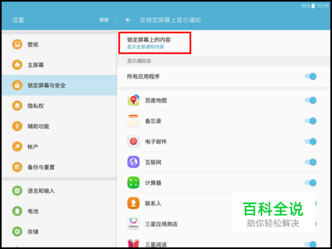332x249 pixels.
Task: Tap the Internet (互联网) label
Action: [x=153, y=162]
